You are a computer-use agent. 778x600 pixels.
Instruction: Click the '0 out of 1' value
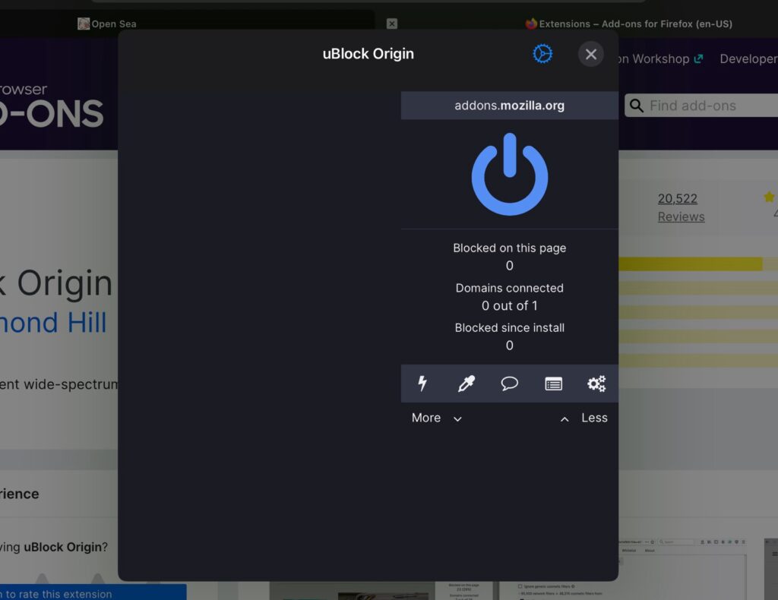click(x=510, y=306)
